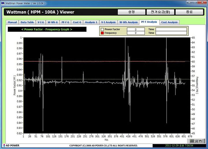Click the Frequency Time field

click(x=171, y=33)
